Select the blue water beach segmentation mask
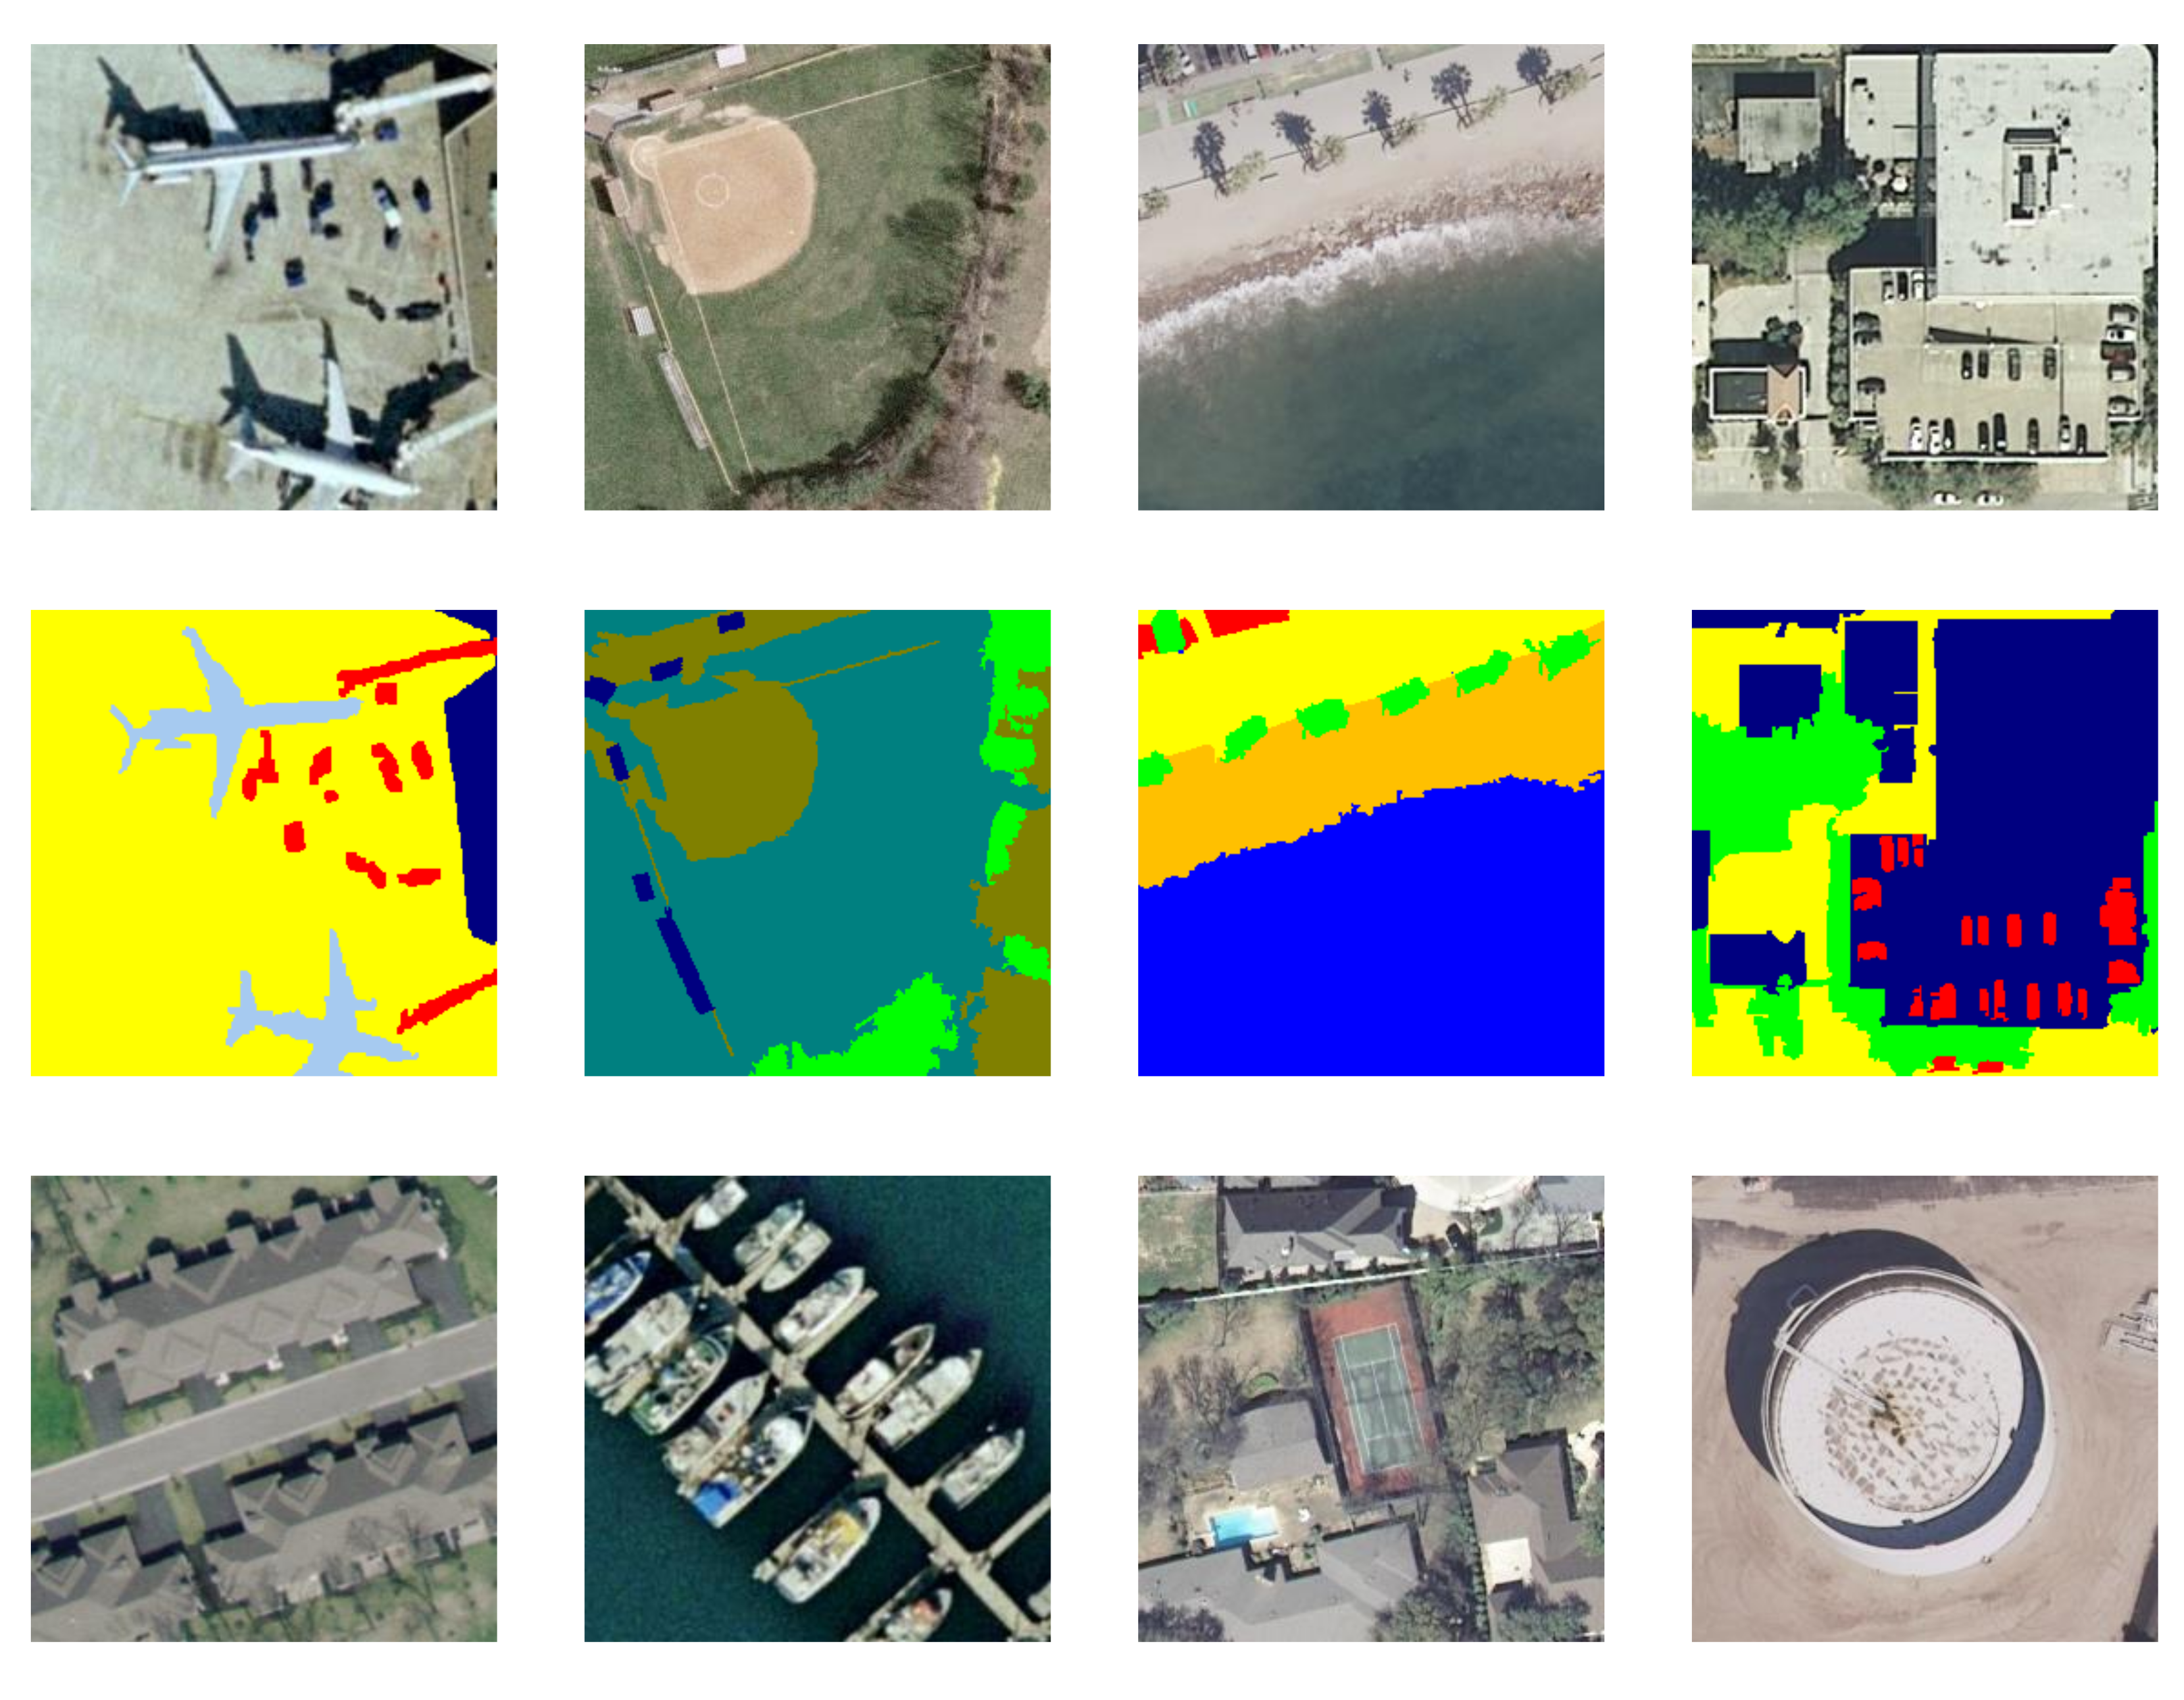 pos(1371,843)
